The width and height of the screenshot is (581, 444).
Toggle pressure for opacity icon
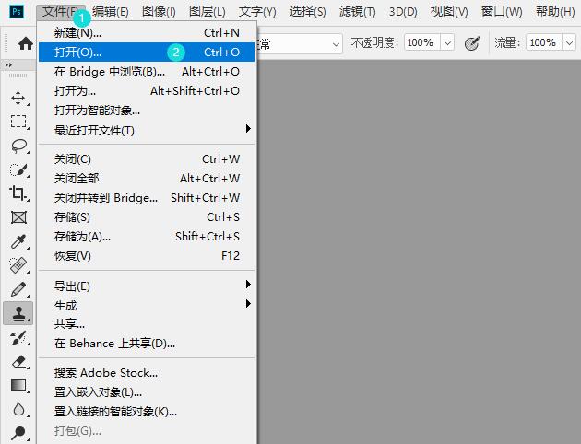tap(472, 43)
